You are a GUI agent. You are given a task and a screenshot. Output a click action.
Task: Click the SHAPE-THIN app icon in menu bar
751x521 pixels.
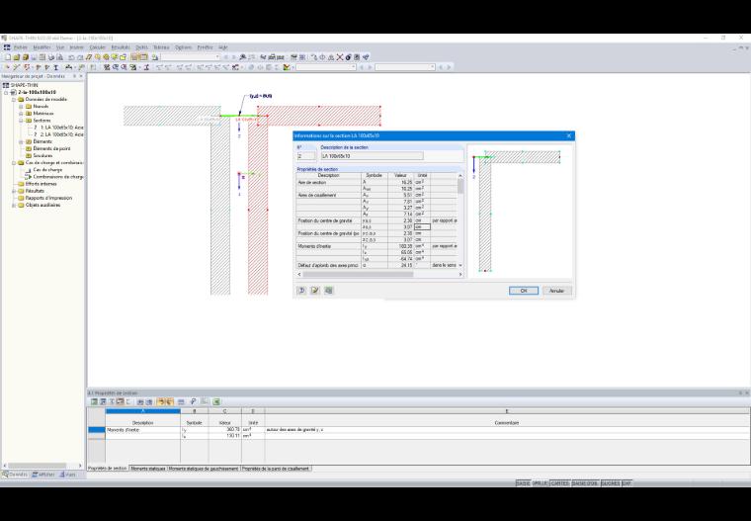tap(7, 47)
